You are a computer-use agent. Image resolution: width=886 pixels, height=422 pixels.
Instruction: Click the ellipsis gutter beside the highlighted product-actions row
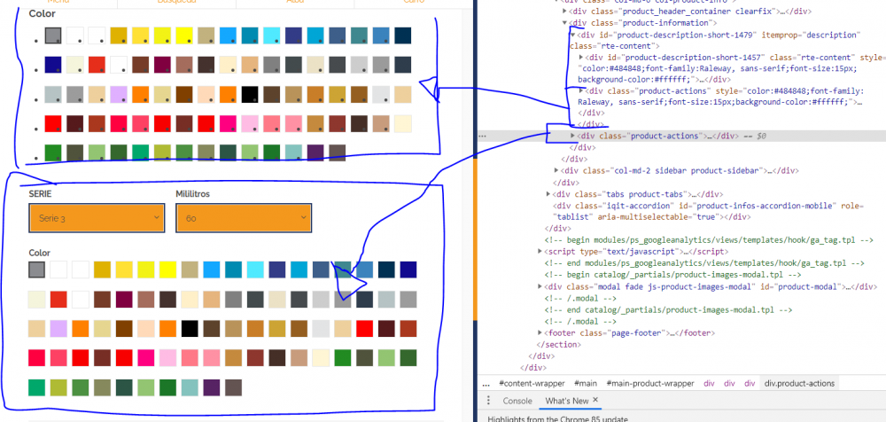point(482,137)
